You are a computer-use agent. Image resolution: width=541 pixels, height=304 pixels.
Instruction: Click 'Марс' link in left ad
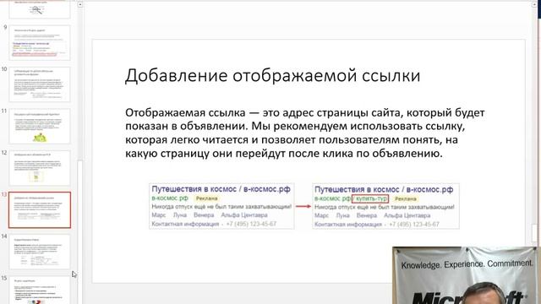coord(159,215)
